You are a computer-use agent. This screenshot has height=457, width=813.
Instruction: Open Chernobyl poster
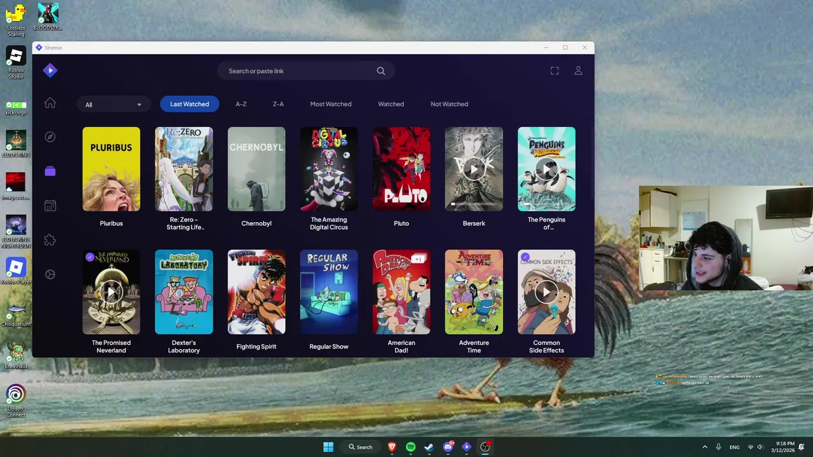(257, 169)
